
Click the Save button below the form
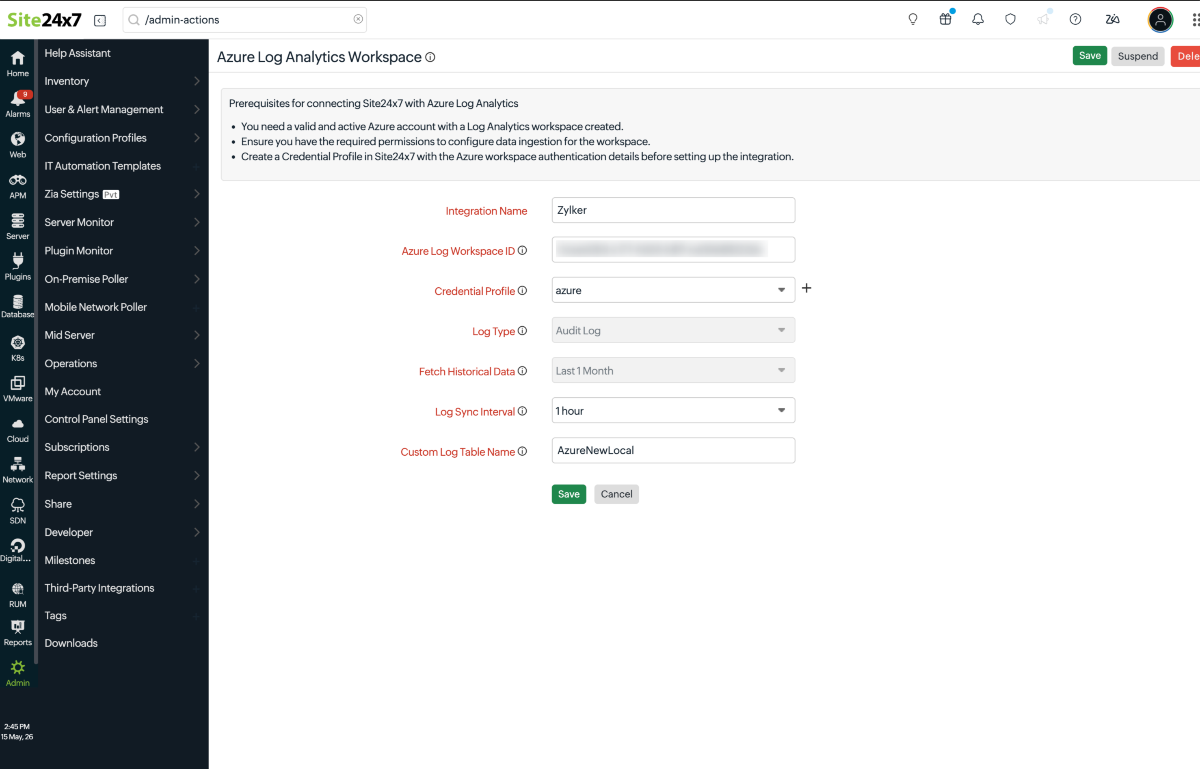point(569,494)
